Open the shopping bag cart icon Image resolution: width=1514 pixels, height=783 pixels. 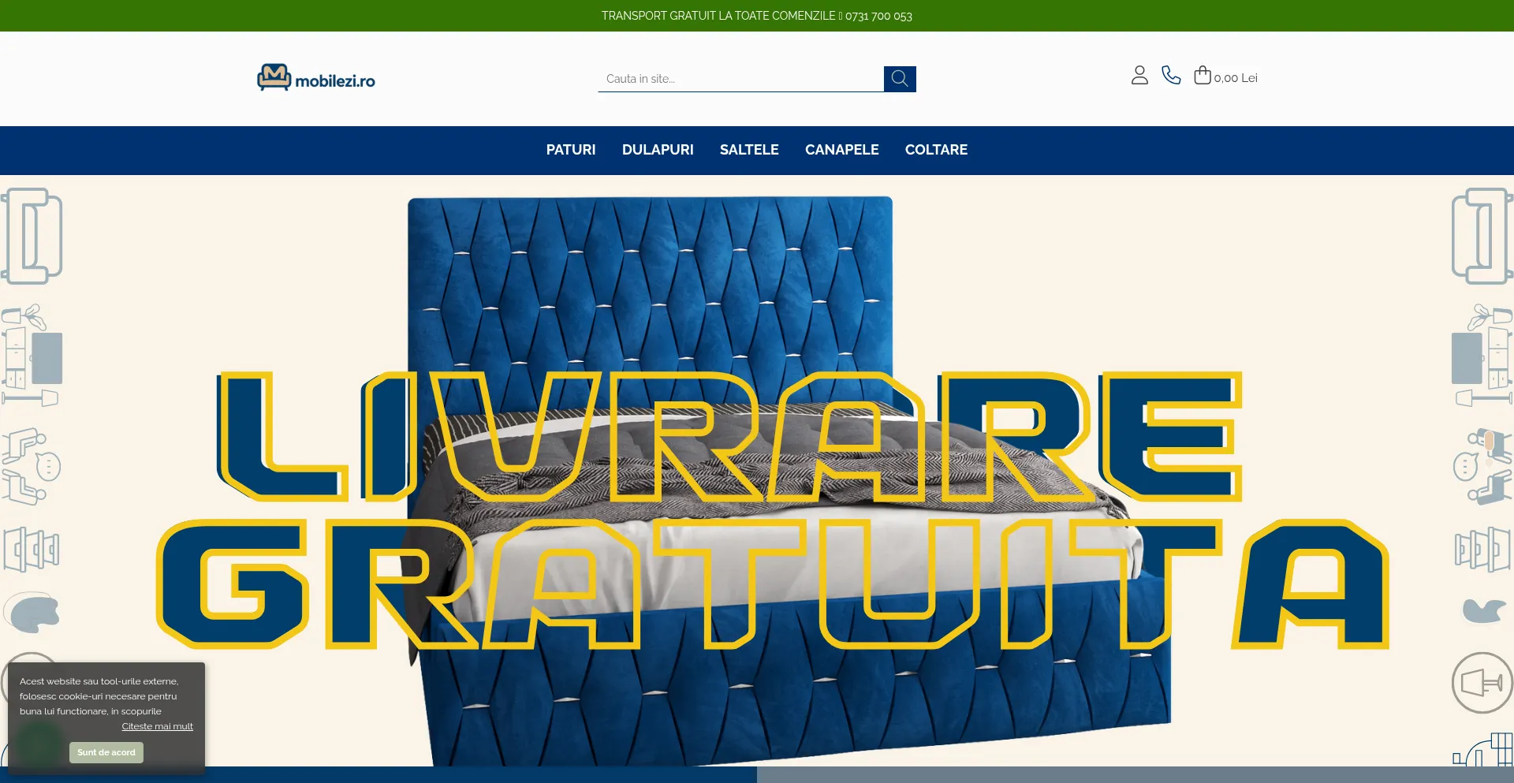coord(1202,76)
